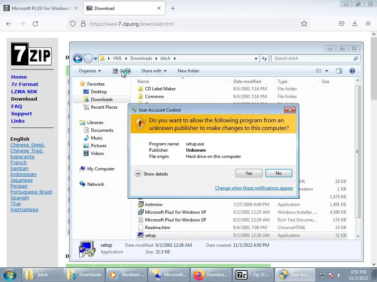Screen dimensions: 377x282
Task: Open Explorer recent locations dropdown arrow
Action: pyautogui.click(x=95, y=58)
